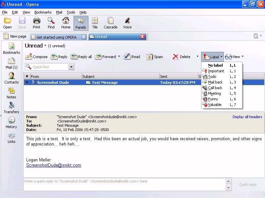Click the Cascade windows icon
This screenshot has height=198, width=265.
[111, 23]
